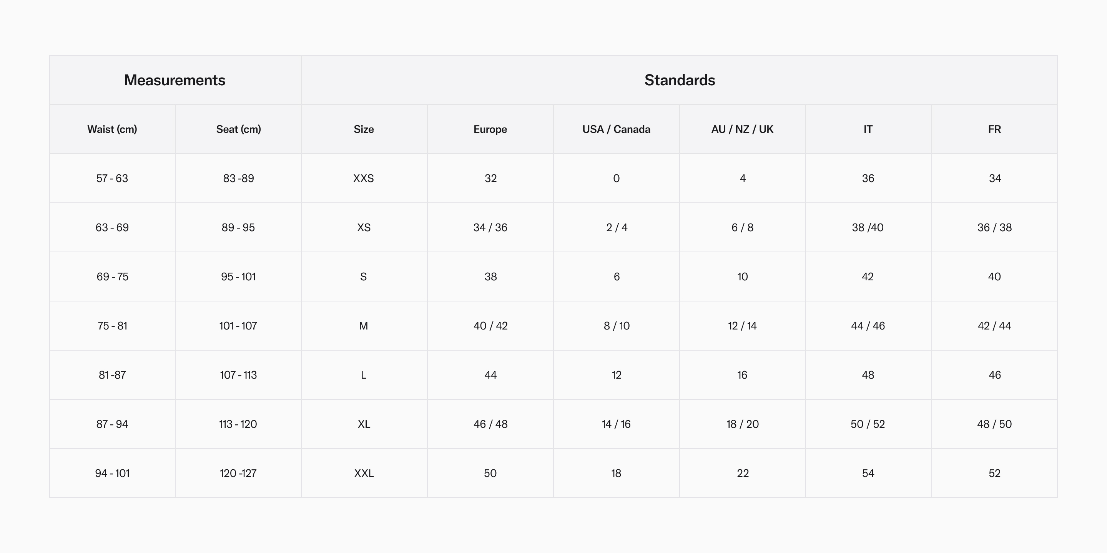The image size is (1107, 553).
Task: Click the AU / NZ / UK size 22 cell
Action: tap(743, 473)
